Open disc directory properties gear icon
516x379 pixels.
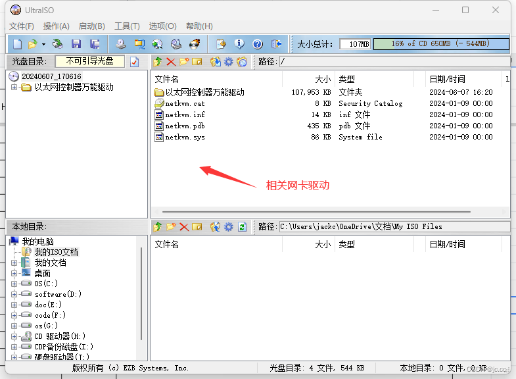point(228,62)
